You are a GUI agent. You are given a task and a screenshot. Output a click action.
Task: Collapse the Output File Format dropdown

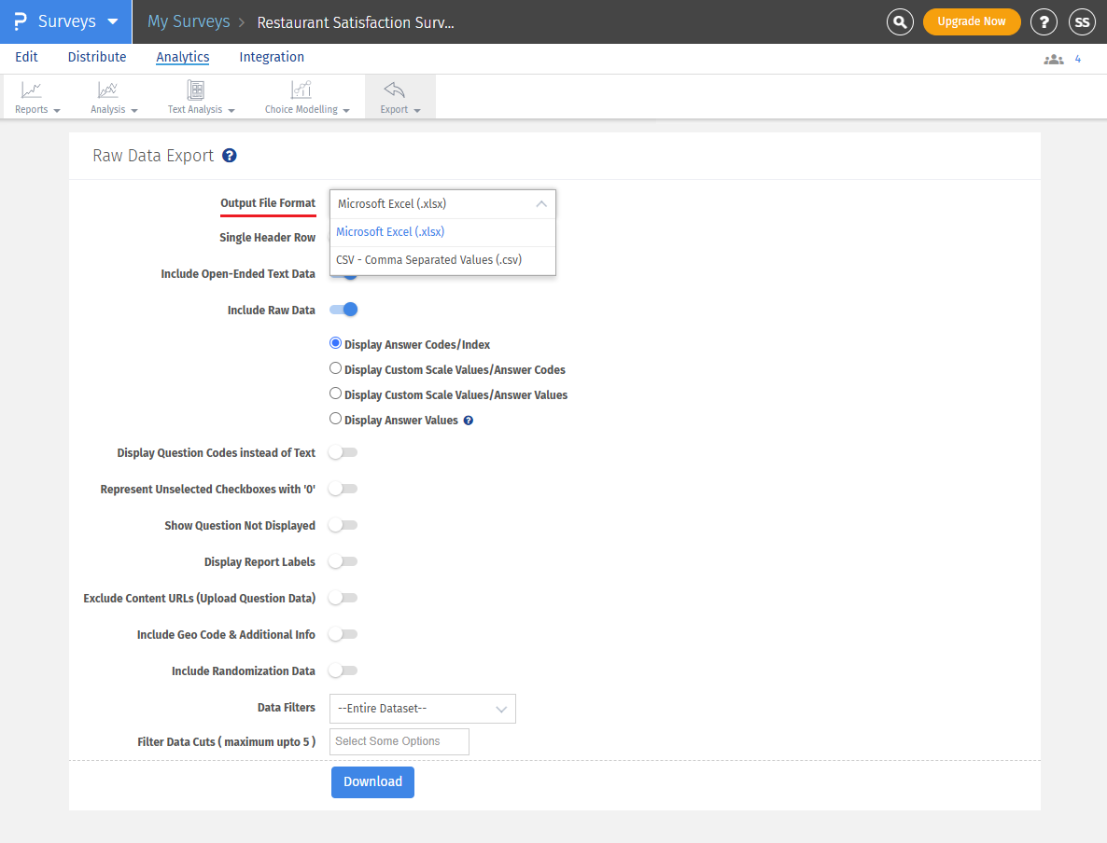[540, 203]
